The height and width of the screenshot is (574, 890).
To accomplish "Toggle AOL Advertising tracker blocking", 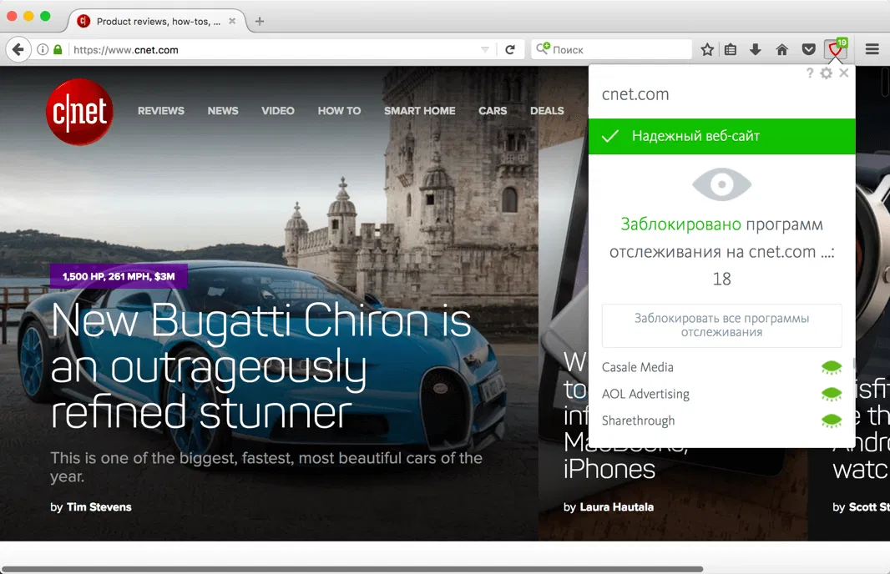I will (x=832, y=394).
